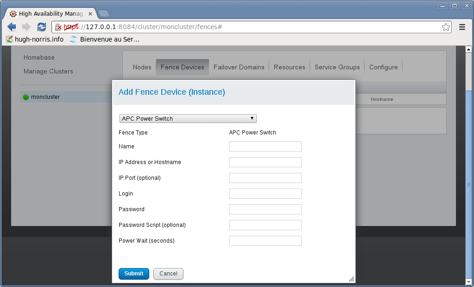The width and height of the screenshot is (474, 287).
Task: Click the insecure HTTPS lock warning icon
Action: 58,27
